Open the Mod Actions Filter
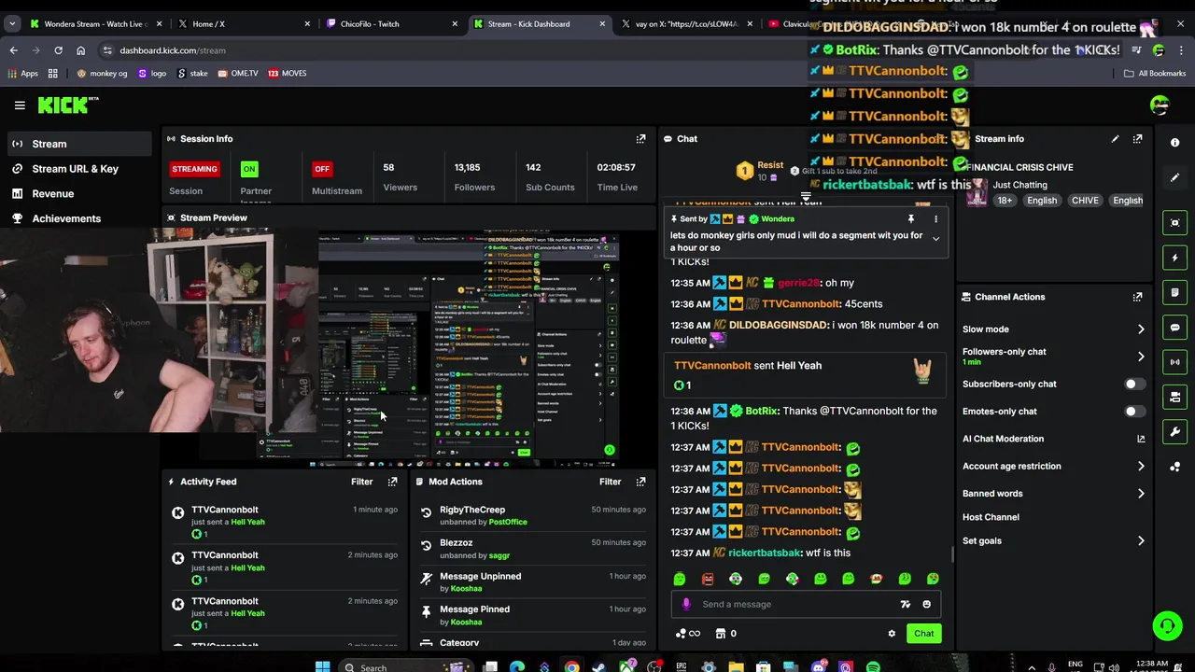 point(610,482)
